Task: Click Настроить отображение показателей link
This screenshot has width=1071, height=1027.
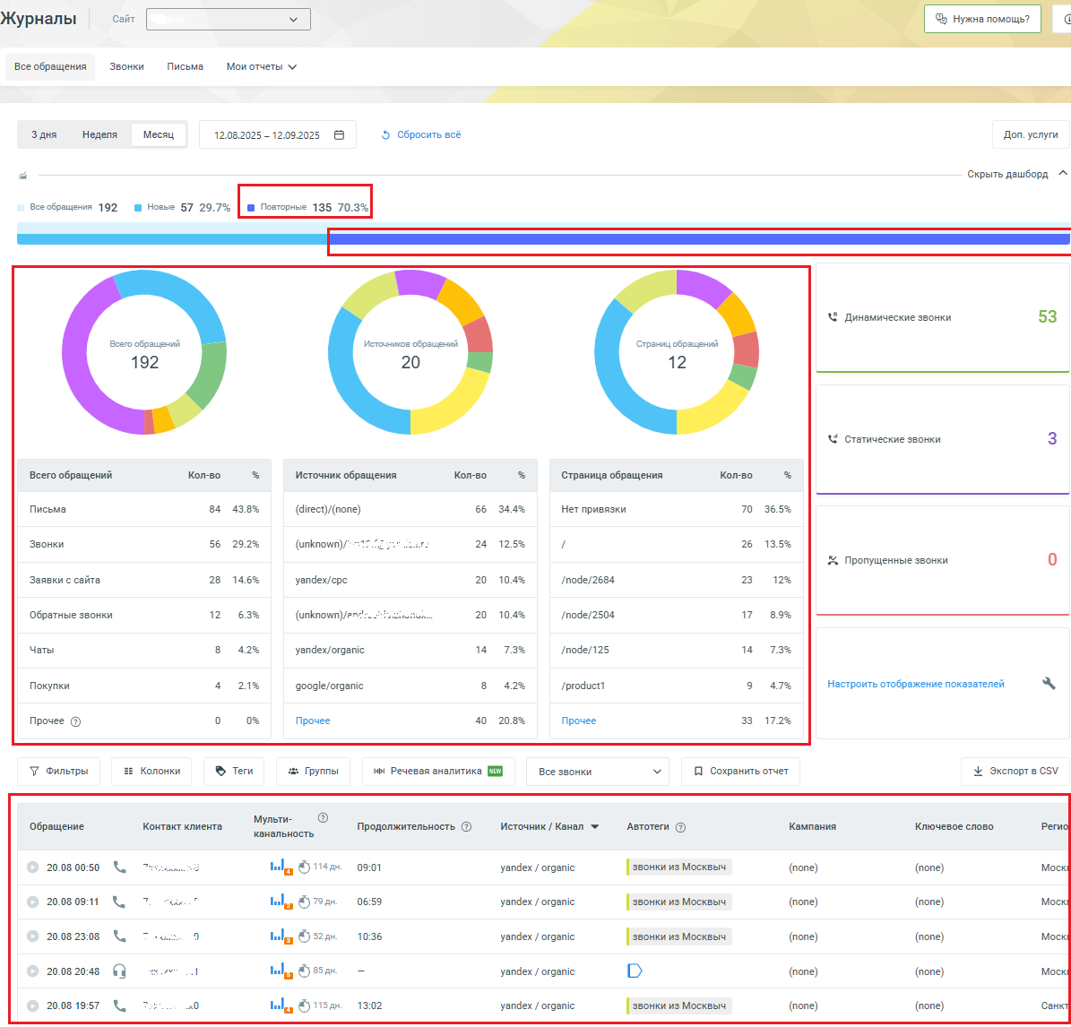Action: coord(916,684)
